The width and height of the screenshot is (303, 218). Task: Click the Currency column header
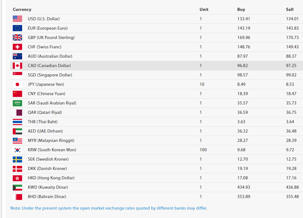coord(22,9)
